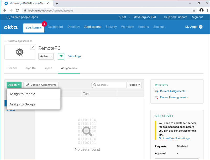Click the wrench icon on Convert Assignments
Screen dimensions: 210x160
pos(28,85)
